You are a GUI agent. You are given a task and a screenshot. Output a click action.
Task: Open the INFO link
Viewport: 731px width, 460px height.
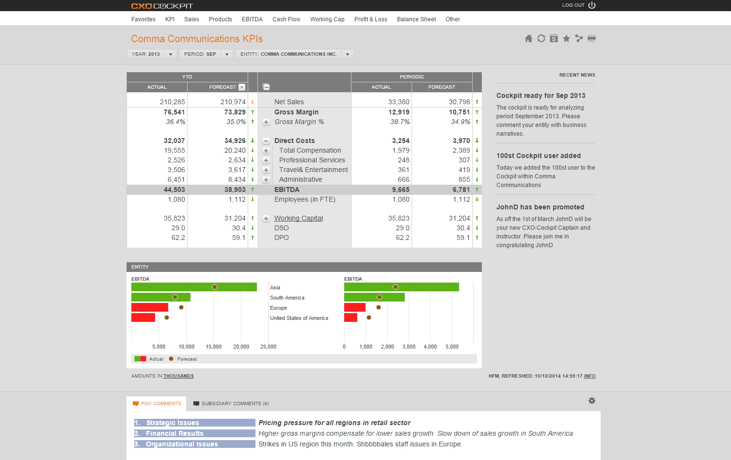click(590, 376)
